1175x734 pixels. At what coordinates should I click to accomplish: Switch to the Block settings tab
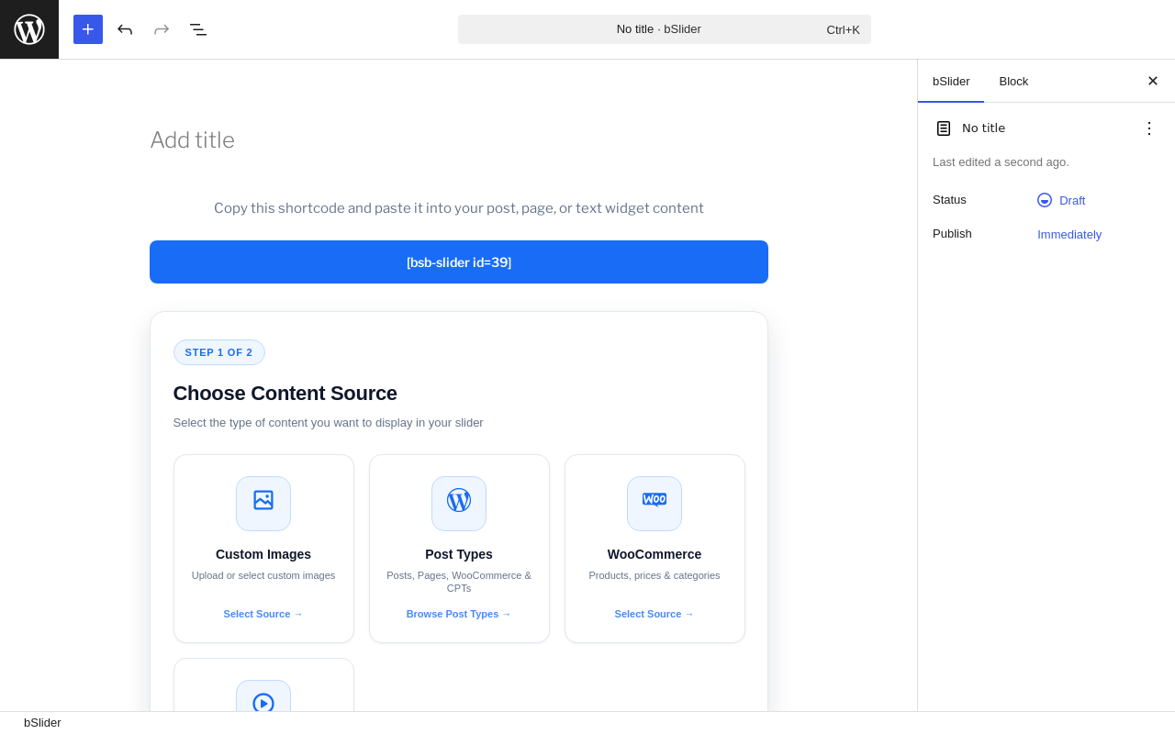coord(1013,81)
